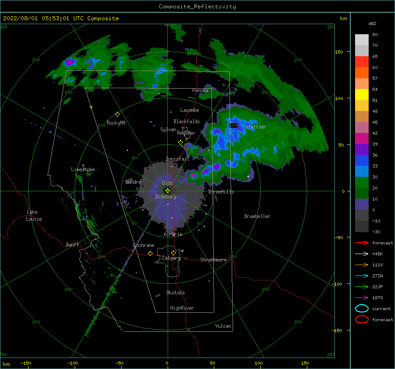The image size is (395, 369).
Task: Click yellow diamond marker below RedDeer
Action: click(181, 143)
